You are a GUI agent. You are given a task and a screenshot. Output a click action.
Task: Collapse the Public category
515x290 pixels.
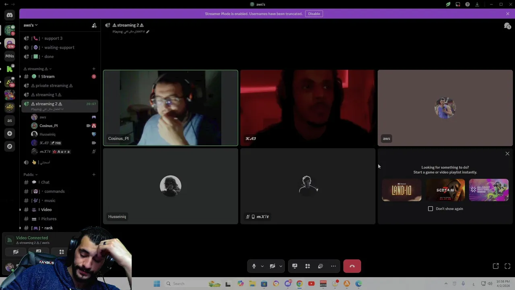pyautogui.click(x=31, y=174)
